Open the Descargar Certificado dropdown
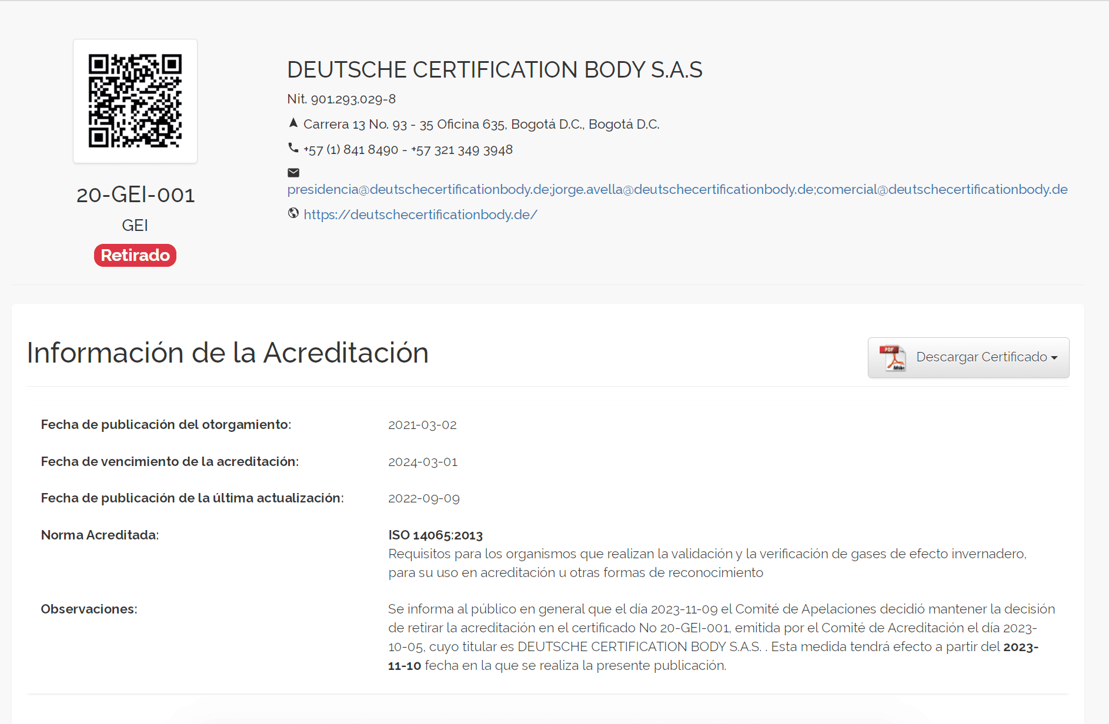This screenshot has width=1109, height=724. [968, 357]
